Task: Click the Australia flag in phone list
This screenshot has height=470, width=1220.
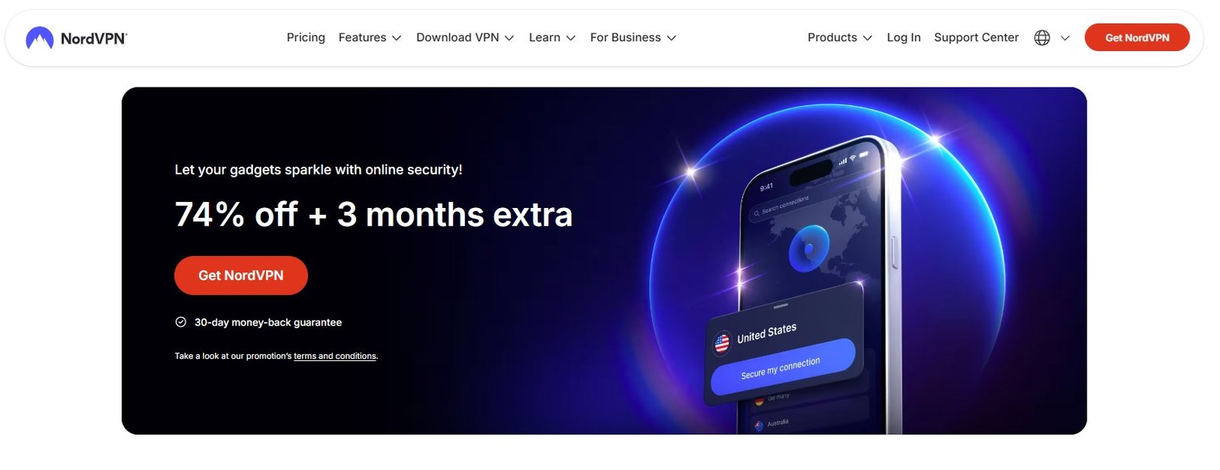Action: (x=759, y=426)
